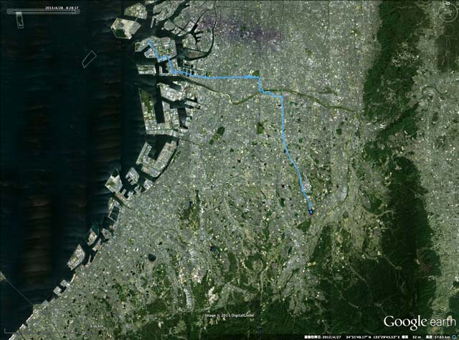Click the GPS track starting point at harbor

click(x=150, y=42)
